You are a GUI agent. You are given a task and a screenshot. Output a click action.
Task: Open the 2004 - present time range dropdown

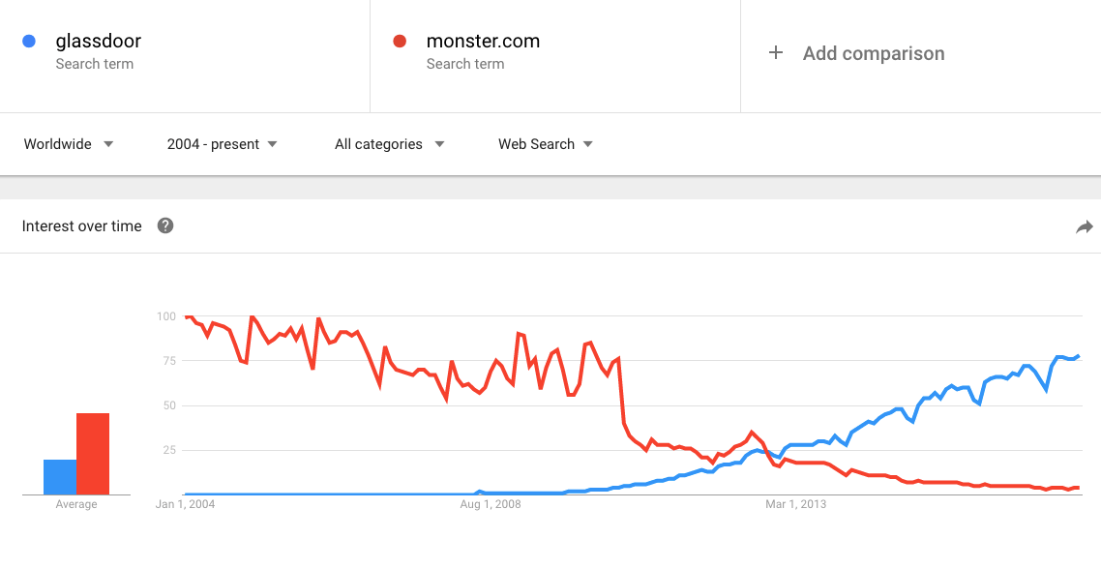pyautogui.click(x=221, y=143)
